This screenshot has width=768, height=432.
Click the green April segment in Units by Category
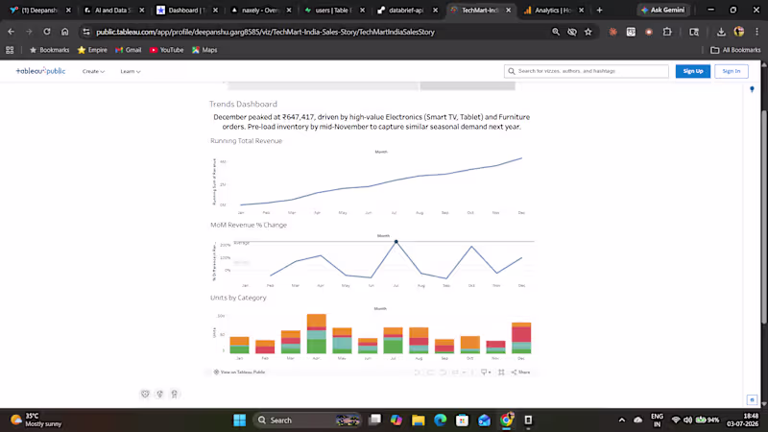coord(317,347)
